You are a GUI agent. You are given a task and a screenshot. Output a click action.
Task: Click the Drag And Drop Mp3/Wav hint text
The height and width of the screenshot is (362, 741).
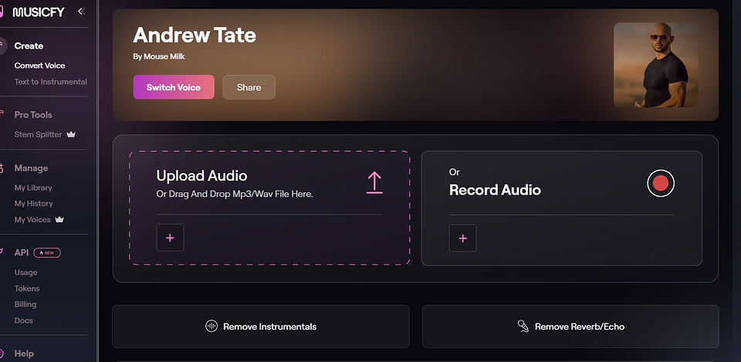point(235,195)
